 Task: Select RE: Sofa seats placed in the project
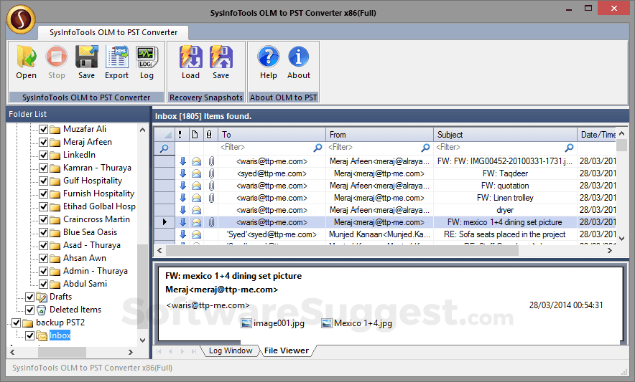coord(386,234)
